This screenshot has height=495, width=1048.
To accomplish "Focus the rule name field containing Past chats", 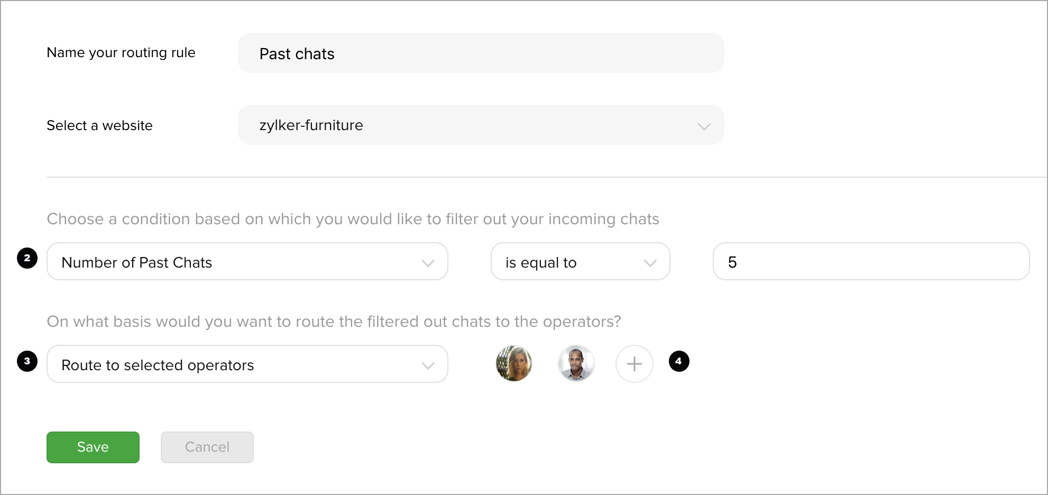I will coord(481,53).
